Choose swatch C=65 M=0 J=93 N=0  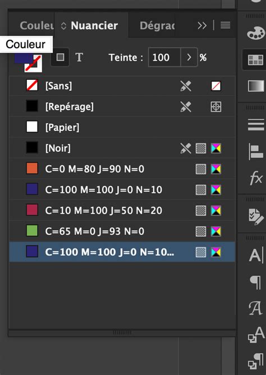(122, 231)
